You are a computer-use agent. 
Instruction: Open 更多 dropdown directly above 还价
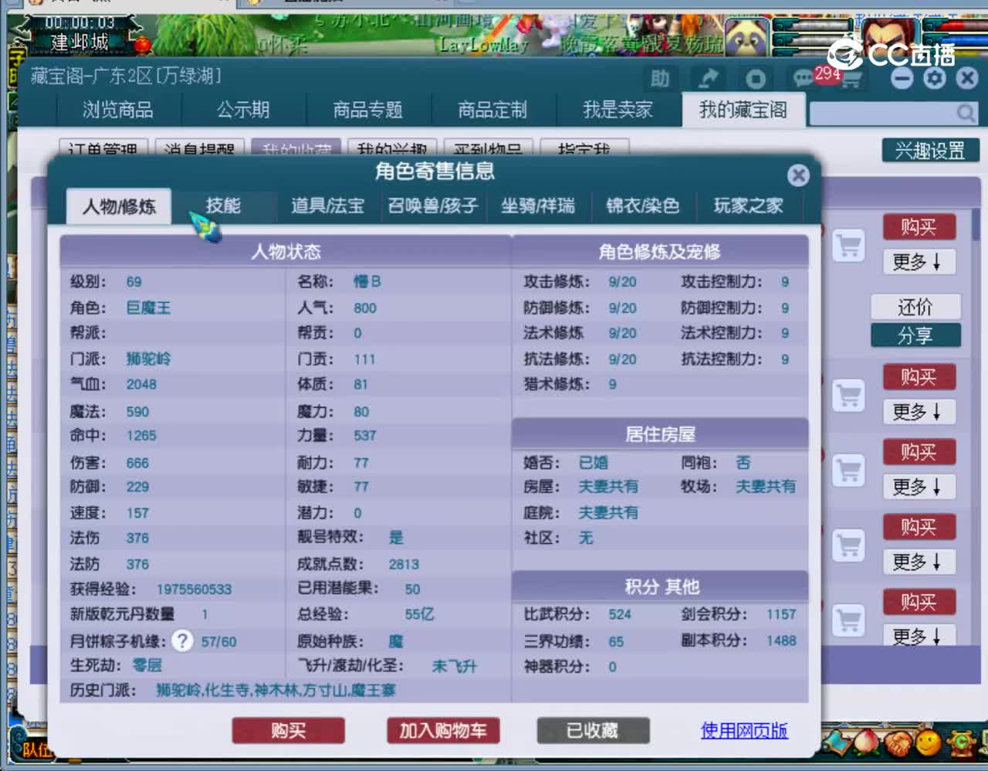tap(919, 262)
